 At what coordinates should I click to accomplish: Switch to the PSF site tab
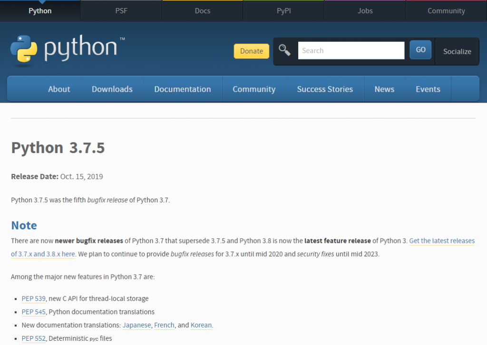pos(121,10)
